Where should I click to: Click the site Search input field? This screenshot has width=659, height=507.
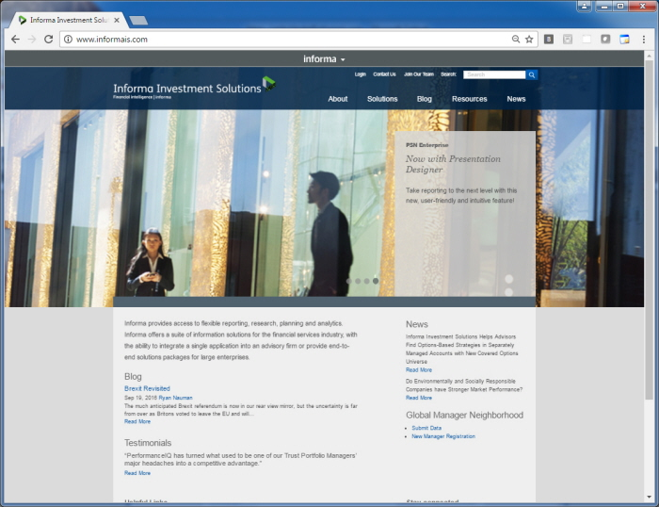pyautogui.click(x=494, y=74)
